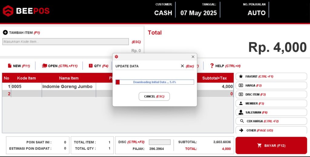Open Cek Harga (CTRL+F2)

271,121
